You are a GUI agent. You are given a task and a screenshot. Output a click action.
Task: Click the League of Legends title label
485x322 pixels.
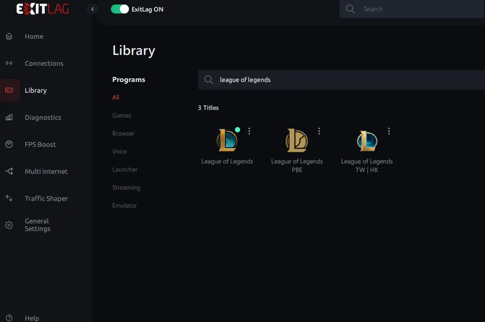[x=227, y=161]
